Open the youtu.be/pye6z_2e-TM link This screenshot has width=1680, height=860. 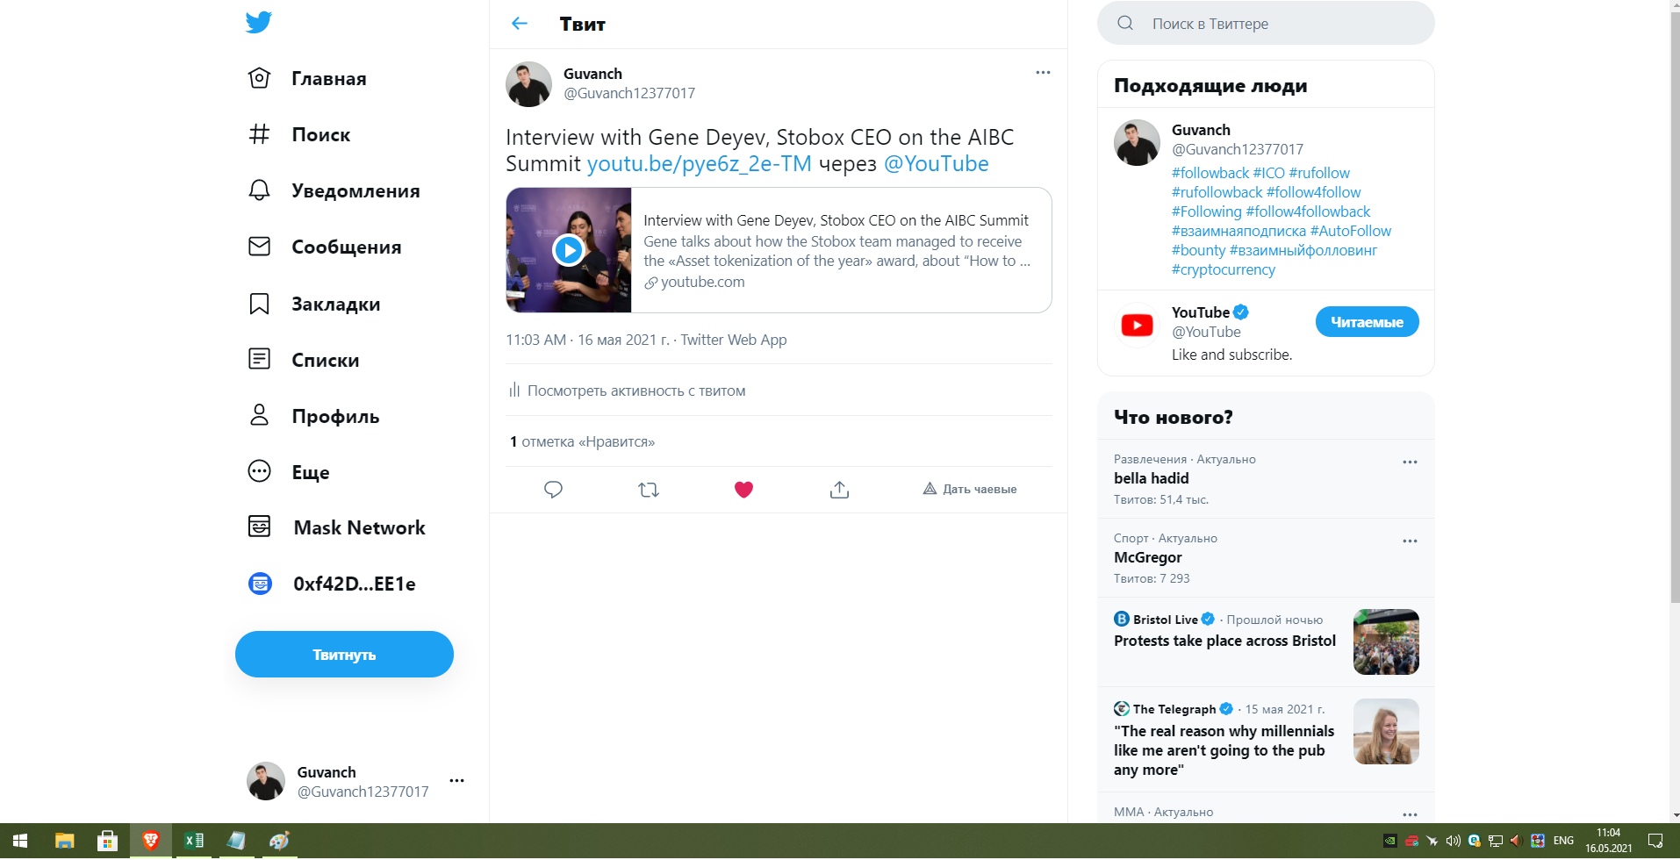pos(699,164)
